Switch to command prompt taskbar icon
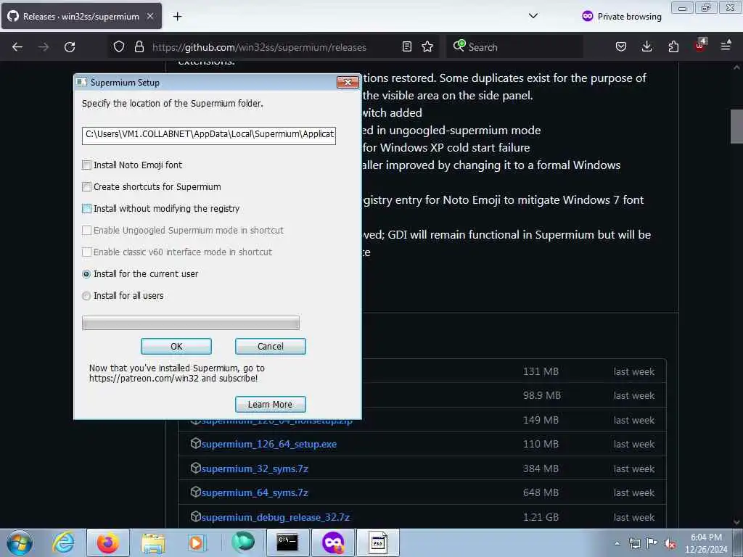Viewport: 743px width, 557px height. click(x=287, y=542)
